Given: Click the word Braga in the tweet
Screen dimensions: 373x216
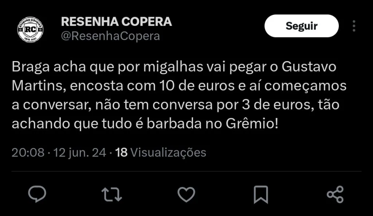Looking at the screenshot, I should click(x=31, y=68).
